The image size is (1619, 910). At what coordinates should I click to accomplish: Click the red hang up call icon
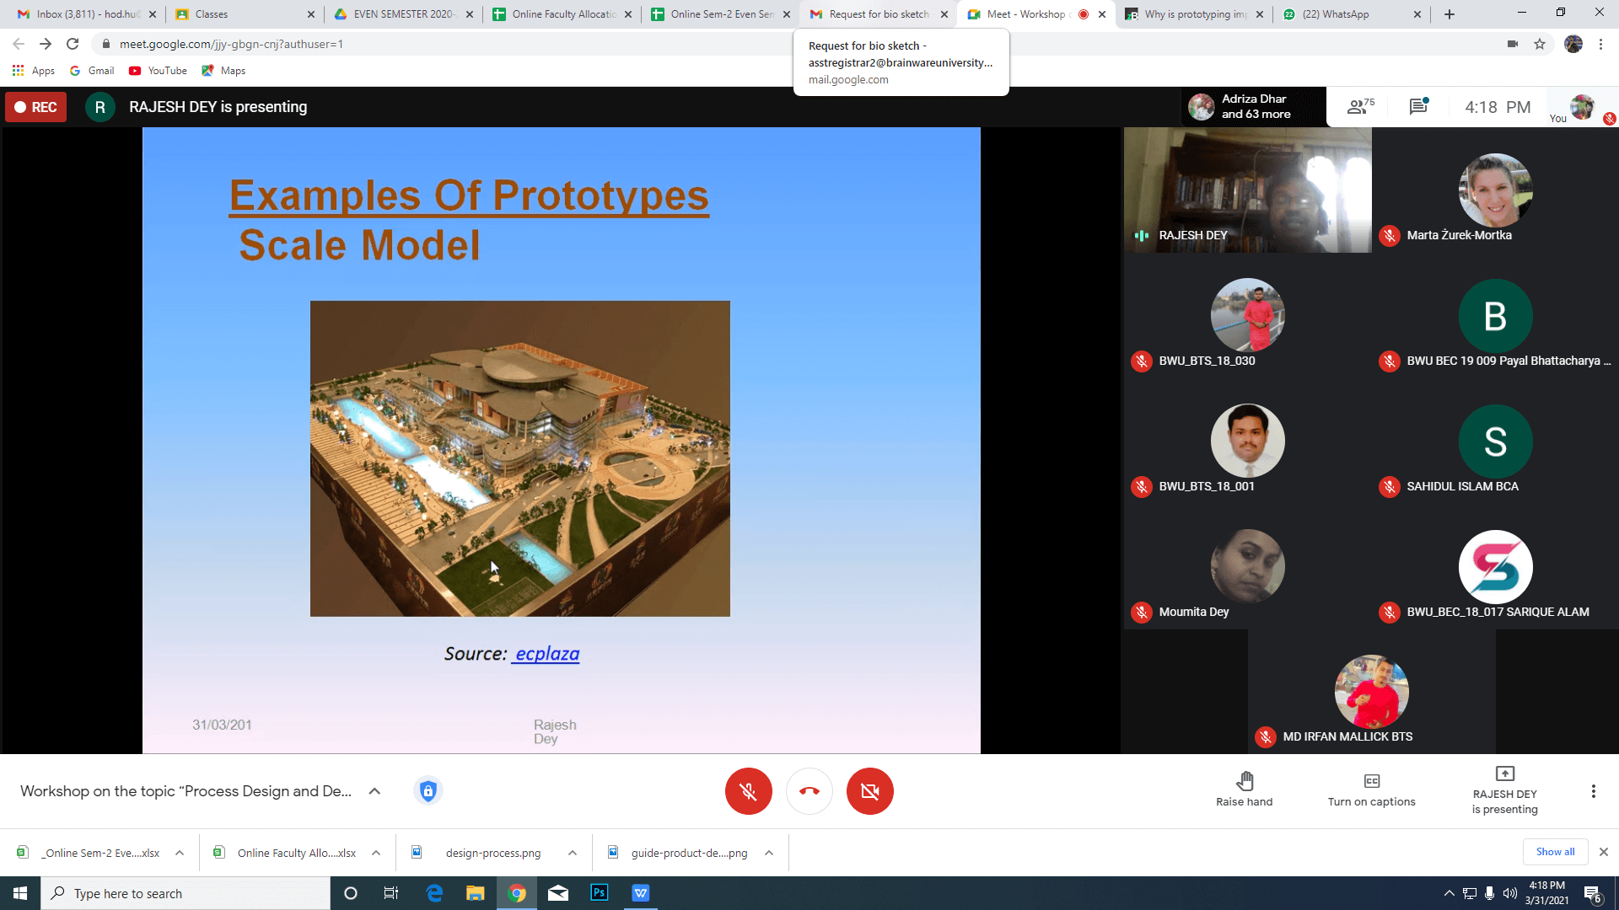809,791
